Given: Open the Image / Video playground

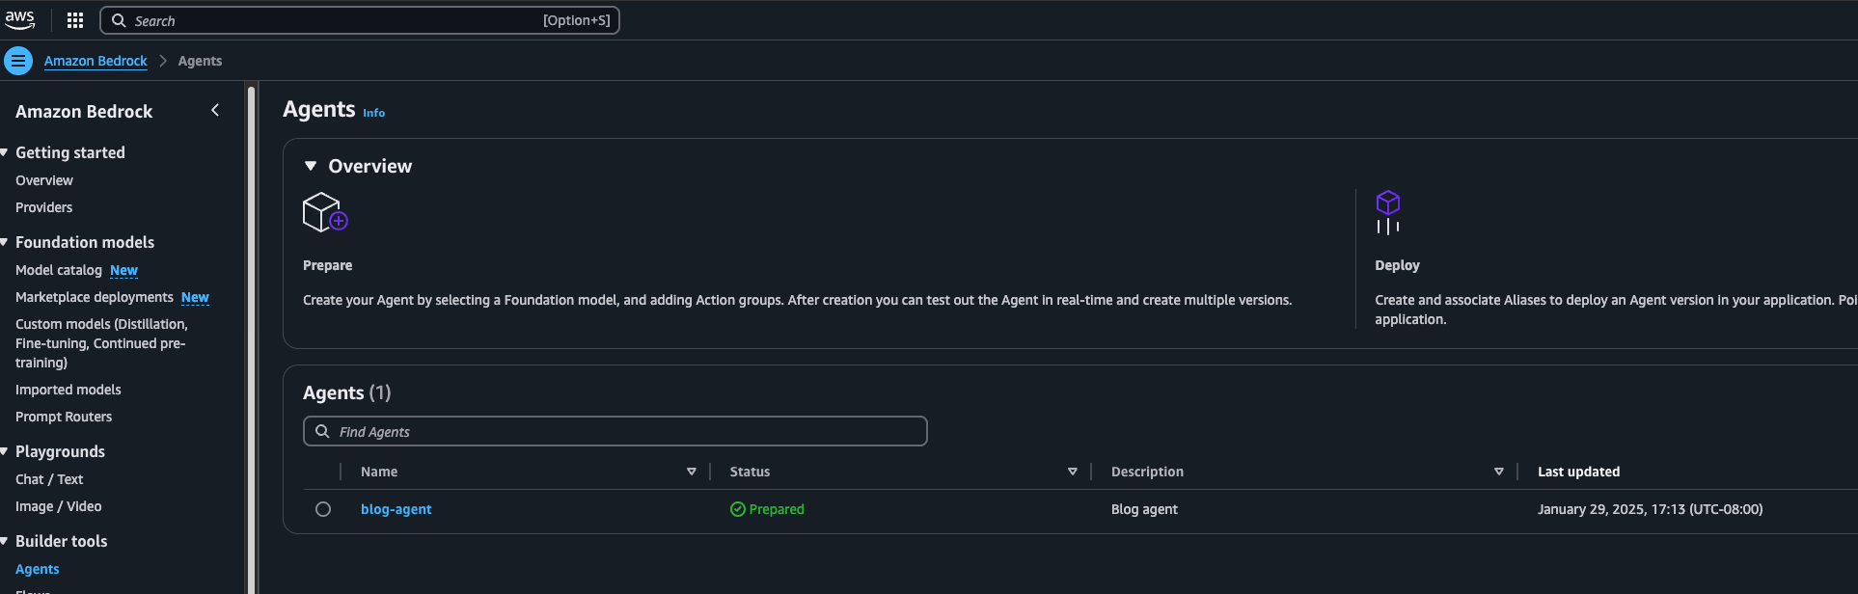Looking at the screenshot, I should (x=59, y=506).
